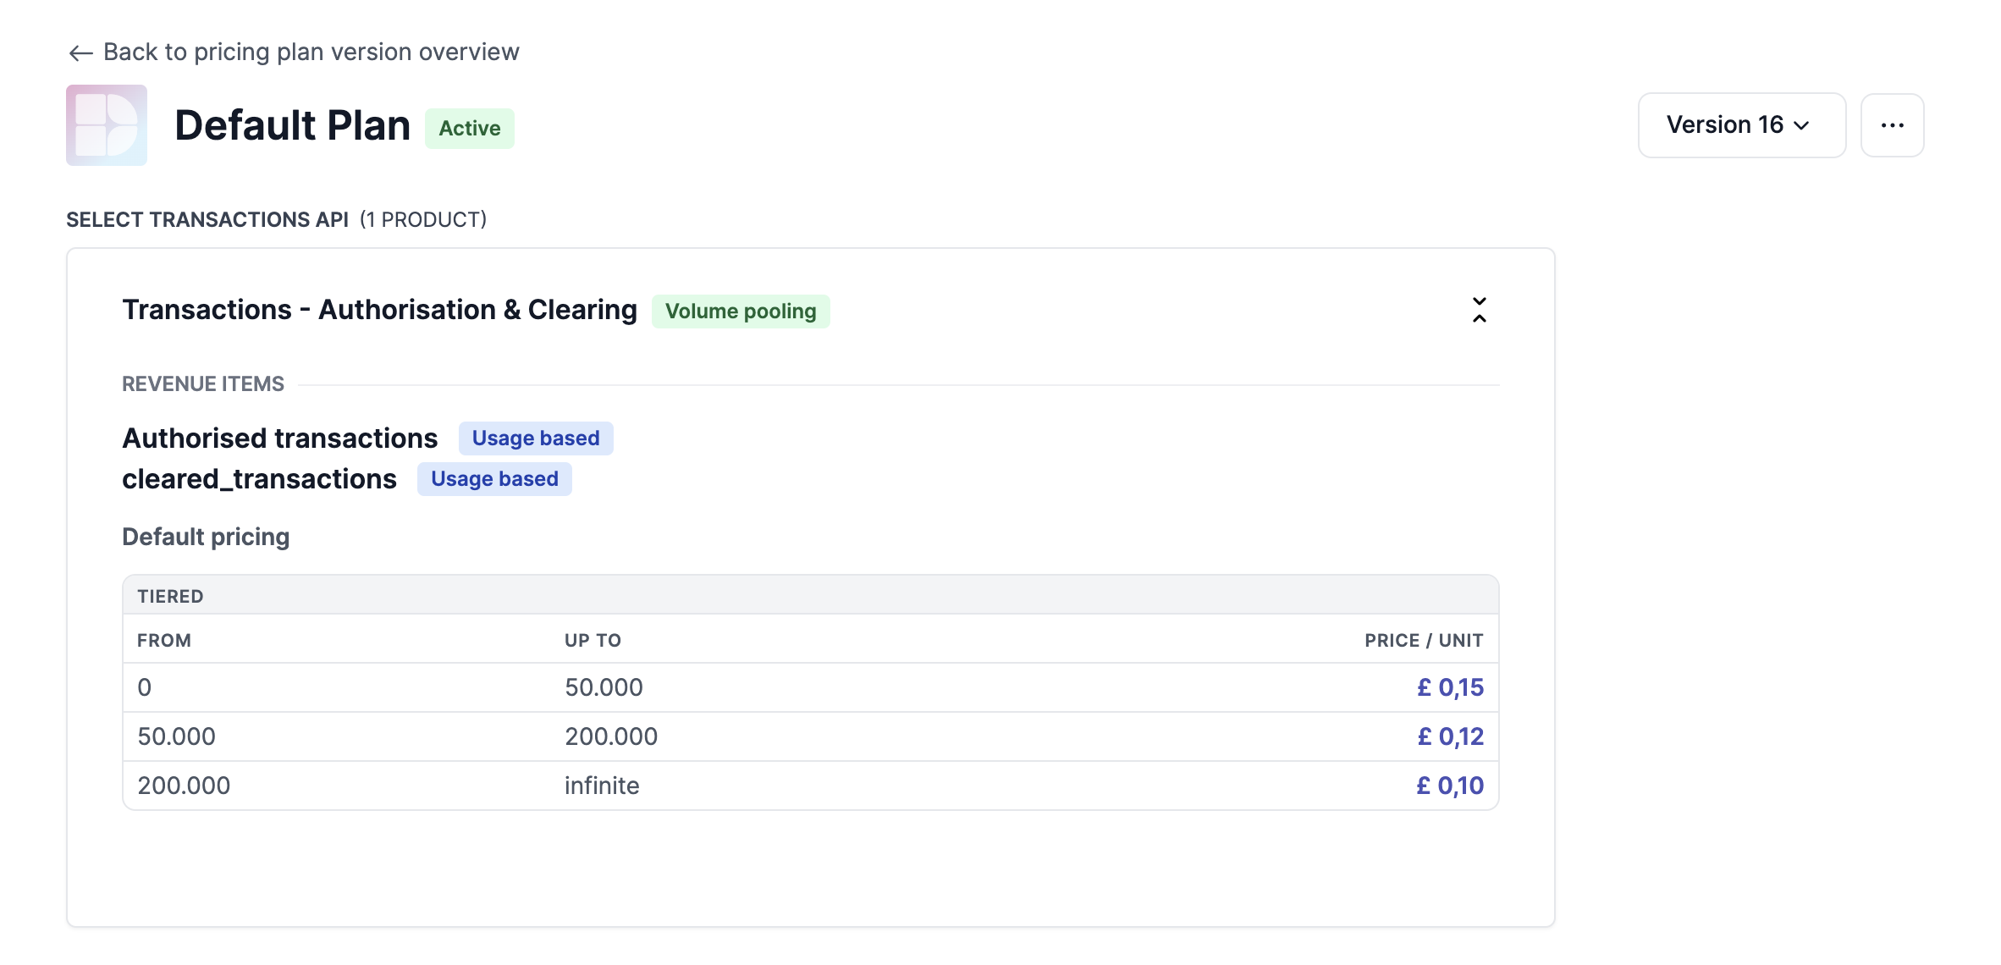Click the TIERED table header
The width and height of the screenshot is (2001, 965).
(x=170, y=596)
